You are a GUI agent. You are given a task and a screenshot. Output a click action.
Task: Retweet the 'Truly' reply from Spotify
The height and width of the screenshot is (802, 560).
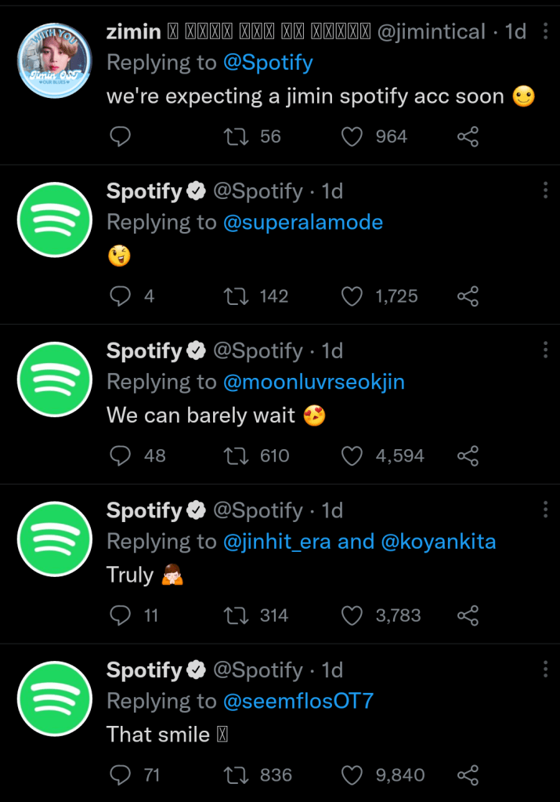(234, 615)
